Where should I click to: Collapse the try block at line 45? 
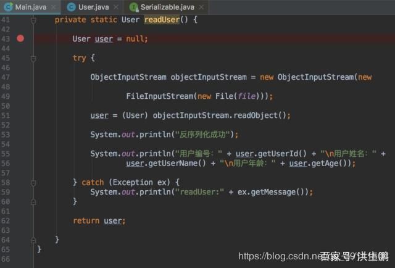(x=33, y=59)
